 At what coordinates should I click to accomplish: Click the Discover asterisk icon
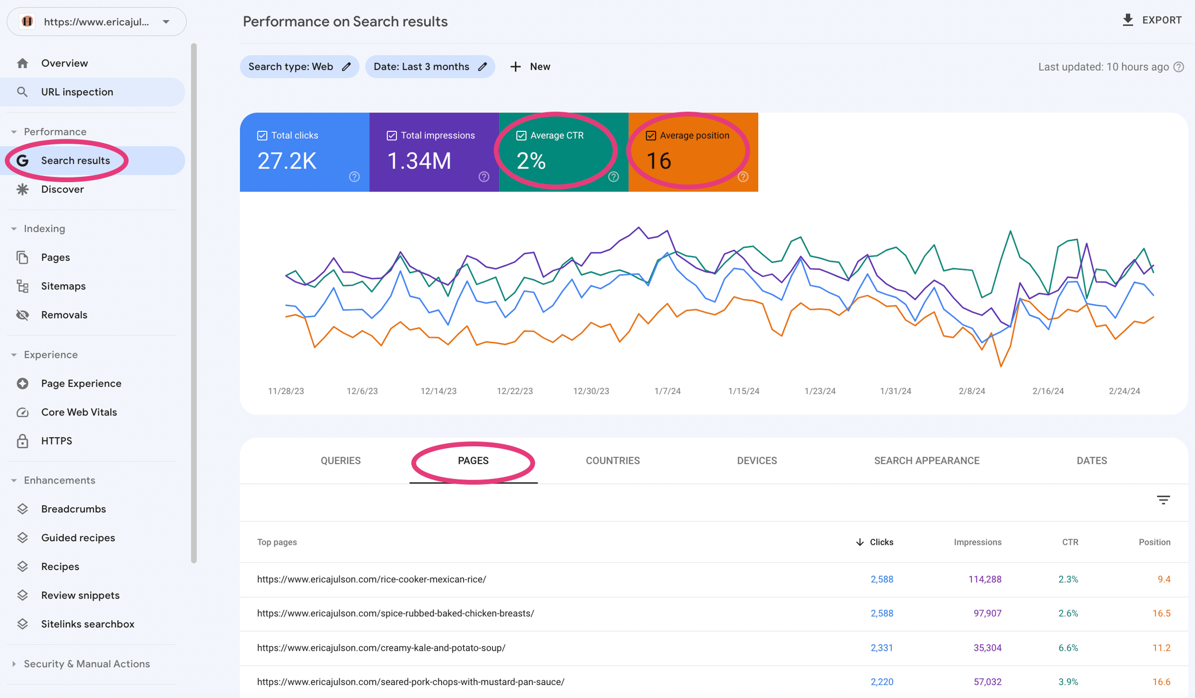tap(22, 190)
